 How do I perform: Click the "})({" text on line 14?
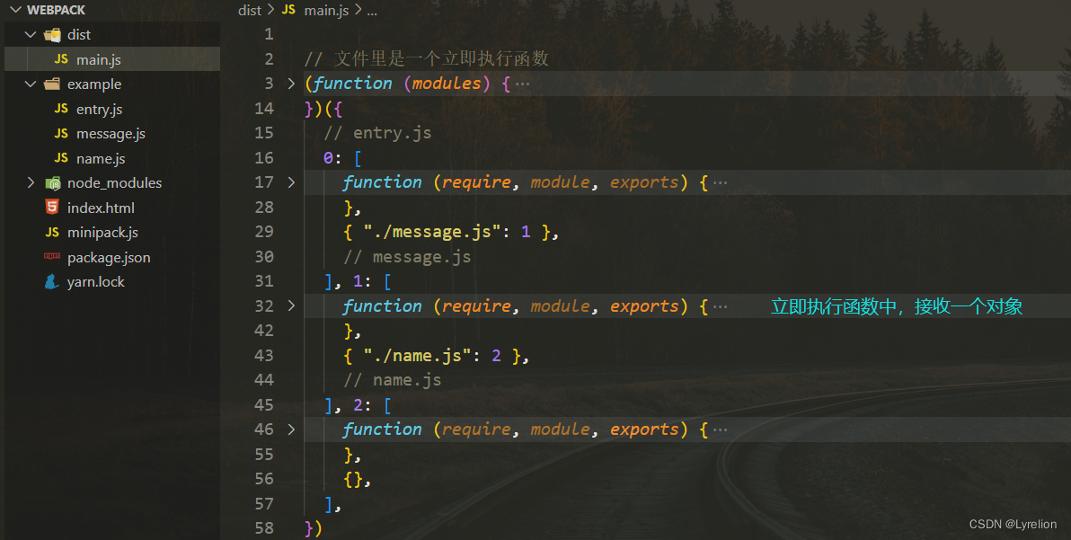323,108
